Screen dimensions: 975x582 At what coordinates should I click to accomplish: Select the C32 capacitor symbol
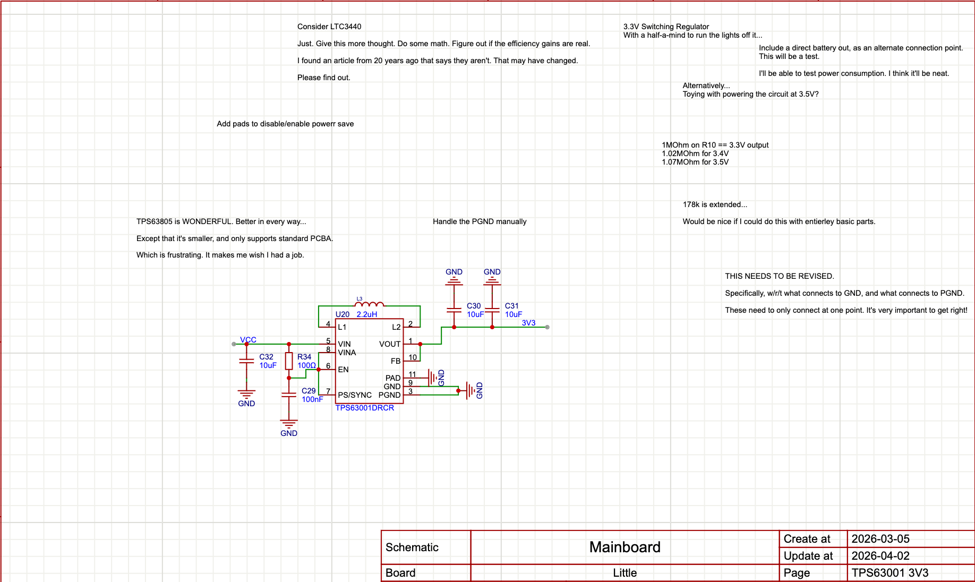(246, 361)
